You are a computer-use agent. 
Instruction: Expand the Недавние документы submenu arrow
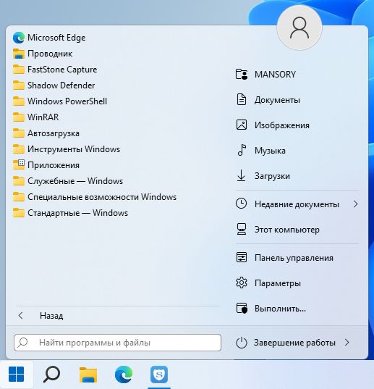(x=356, y=204)
